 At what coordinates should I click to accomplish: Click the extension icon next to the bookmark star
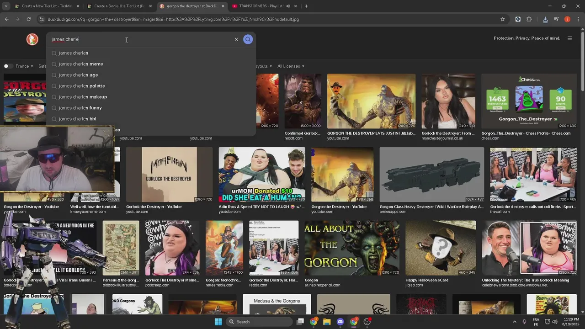(518, 19)
